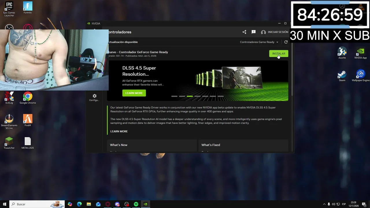
Task: Open Azurite desktop shortcut
Action: coord(342,53)
